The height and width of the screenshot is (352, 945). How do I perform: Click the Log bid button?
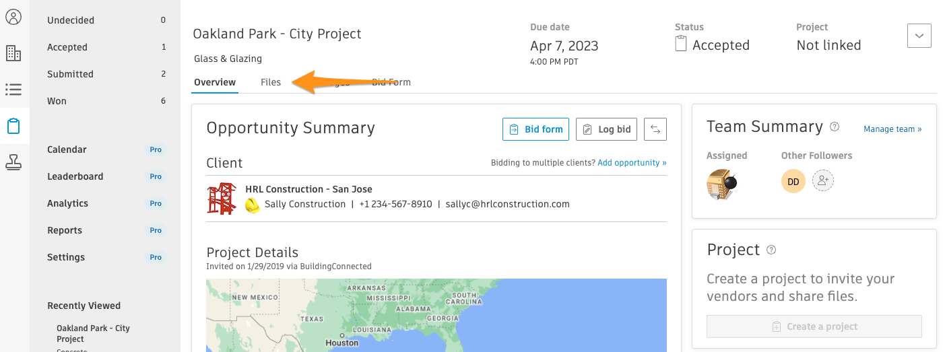pos(607,129)
